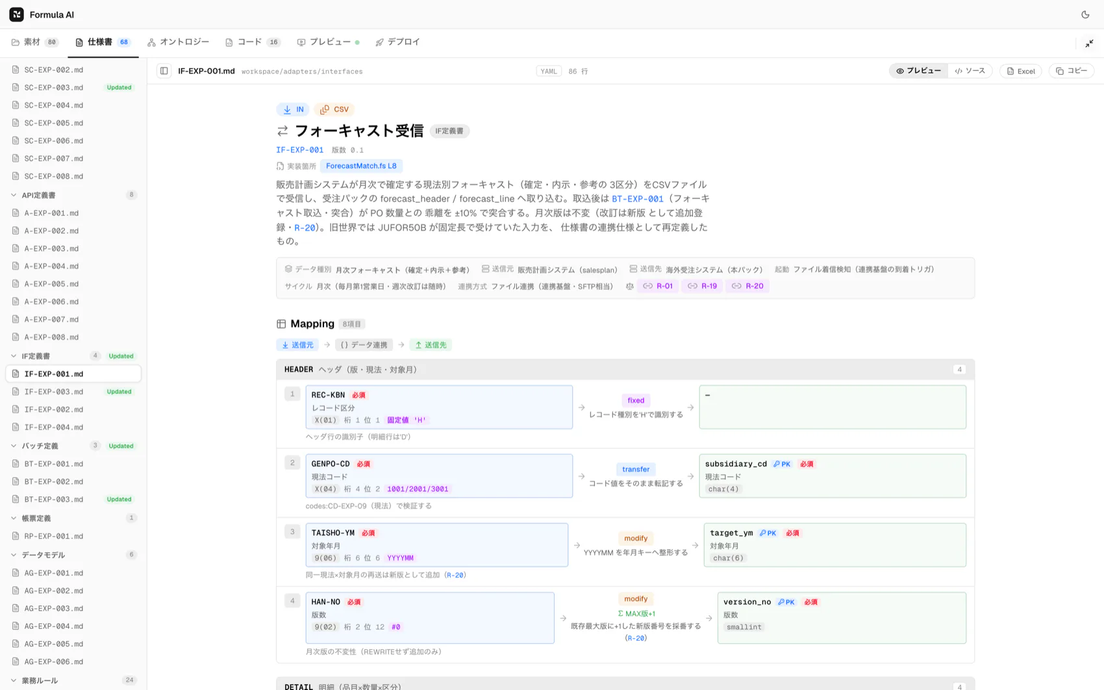Image resolution: width=1104 pixels, height=690 pixels.
Task: Toggle the データ連携 mapping filter
Action: 364,345
